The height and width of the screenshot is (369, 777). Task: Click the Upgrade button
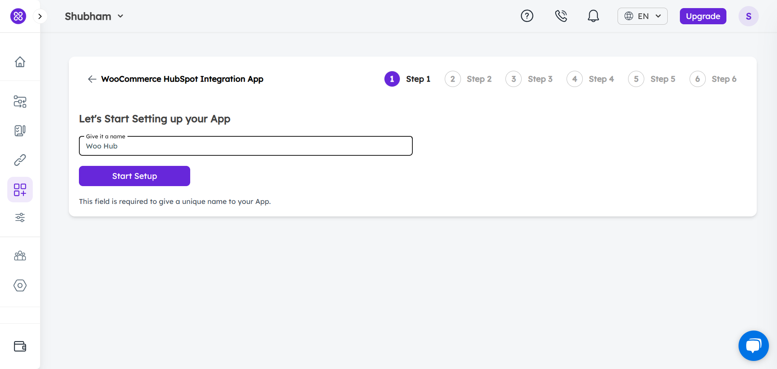(703, 16)
